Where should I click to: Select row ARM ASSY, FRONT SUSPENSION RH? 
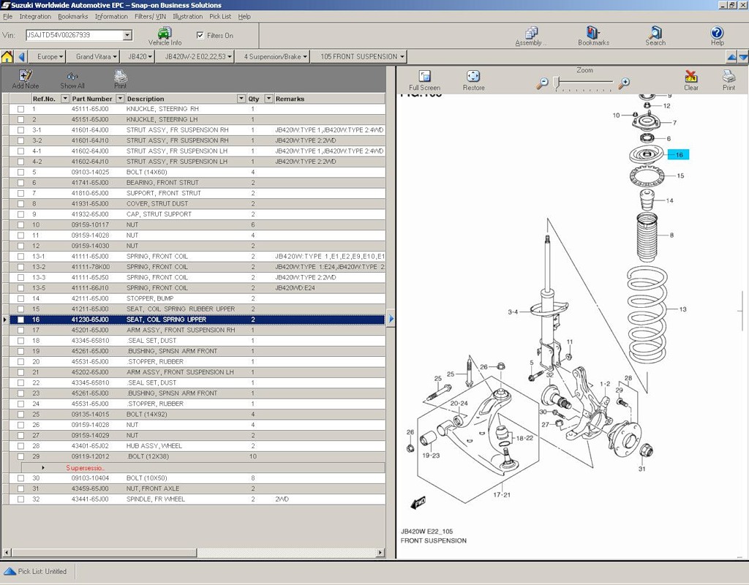[197, 330]
